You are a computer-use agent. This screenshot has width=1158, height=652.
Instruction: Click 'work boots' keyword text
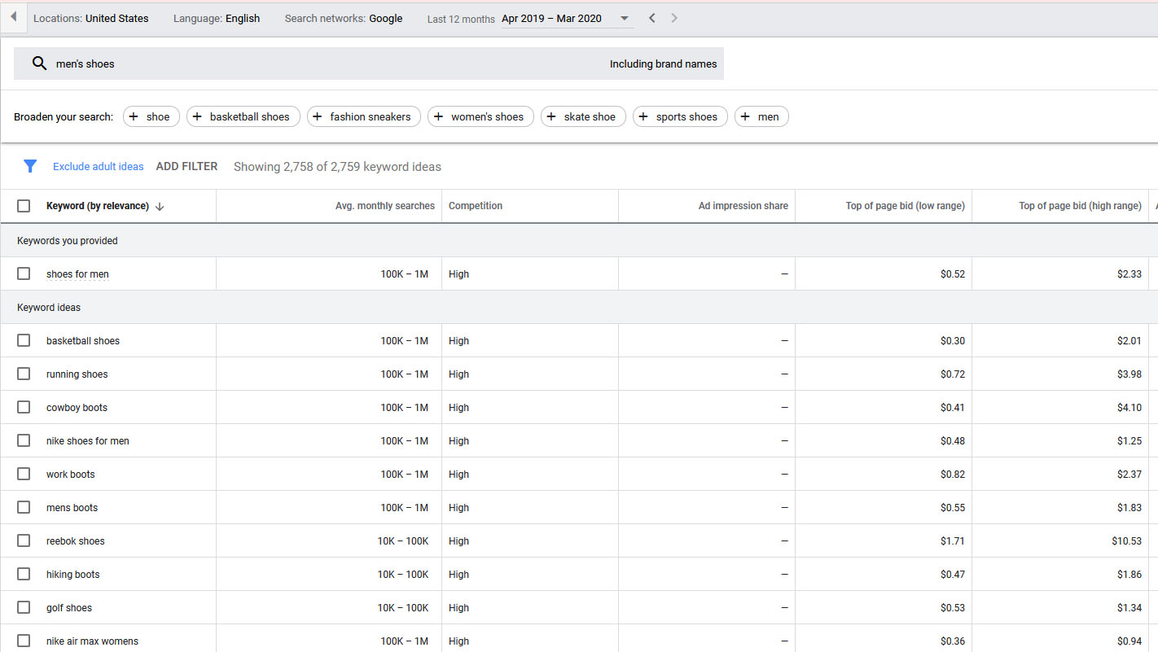coord(70,475)
